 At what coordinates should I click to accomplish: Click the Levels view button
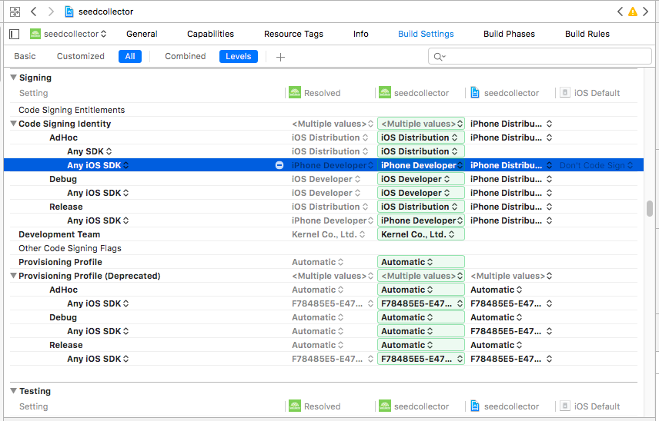[x=238, y=56]
